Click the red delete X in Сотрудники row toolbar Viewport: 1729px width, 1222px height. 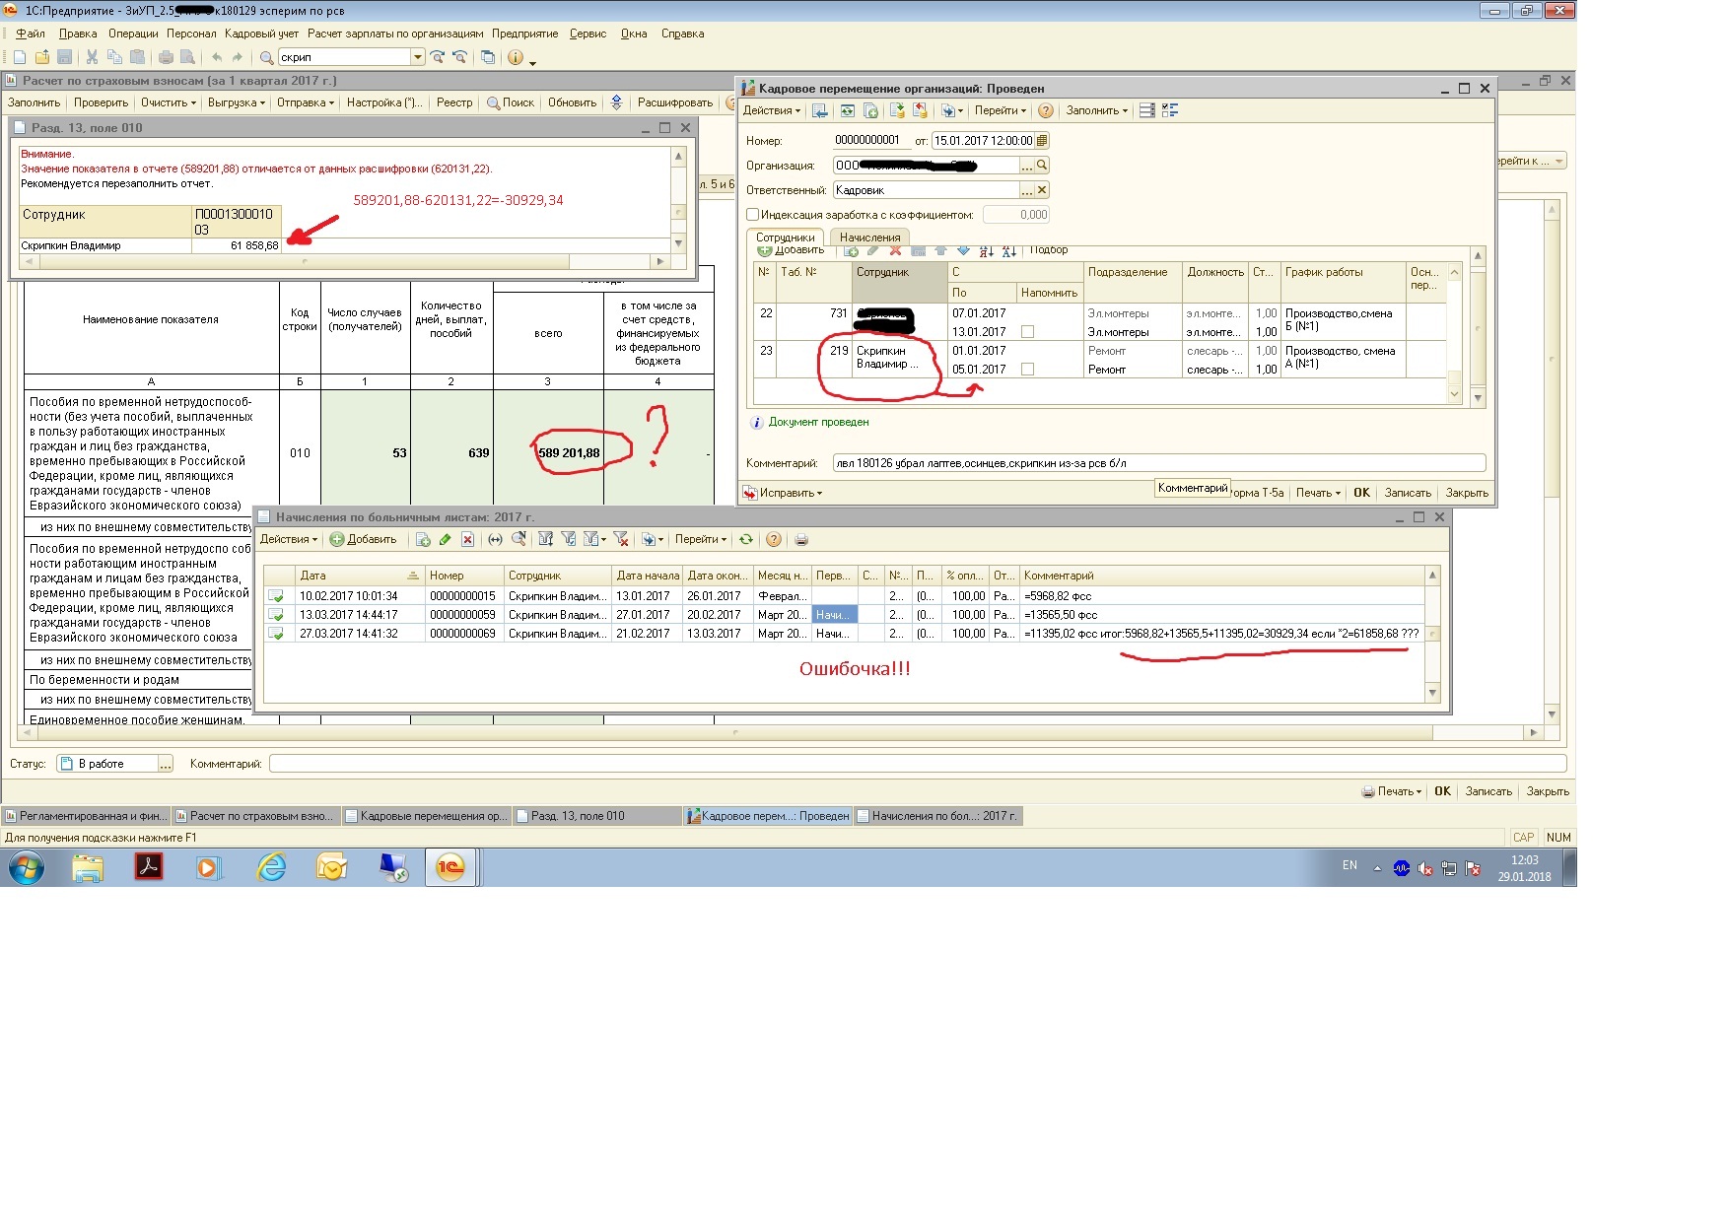tap(895, 250)
